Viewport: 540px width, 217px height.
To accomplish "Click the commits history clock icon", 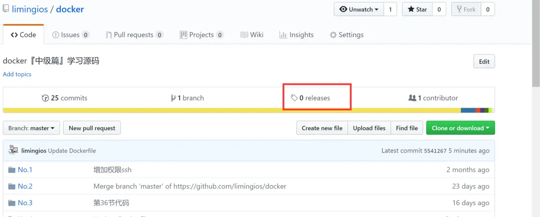I will [x=45, y=98].
